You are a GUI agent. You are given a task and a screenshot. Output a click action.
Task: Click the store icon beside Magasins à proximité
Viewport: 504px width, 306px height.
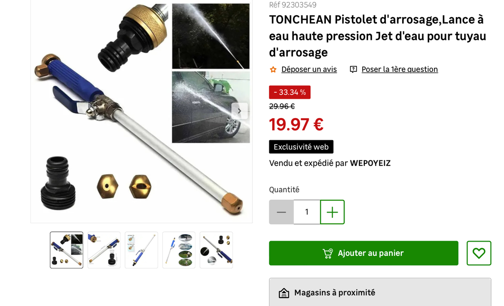284,293
